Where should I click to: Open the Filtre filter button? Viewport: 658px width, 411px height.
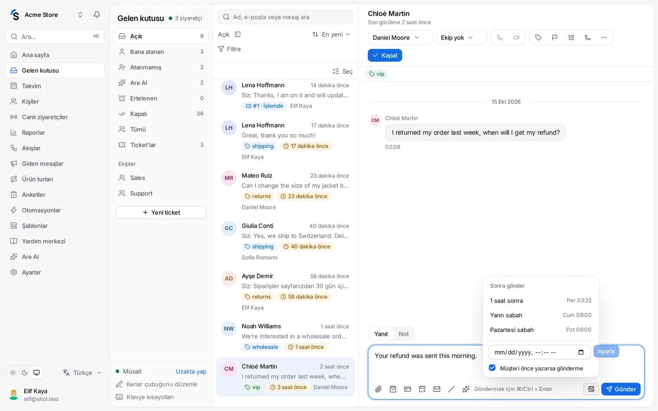(229, 49)
